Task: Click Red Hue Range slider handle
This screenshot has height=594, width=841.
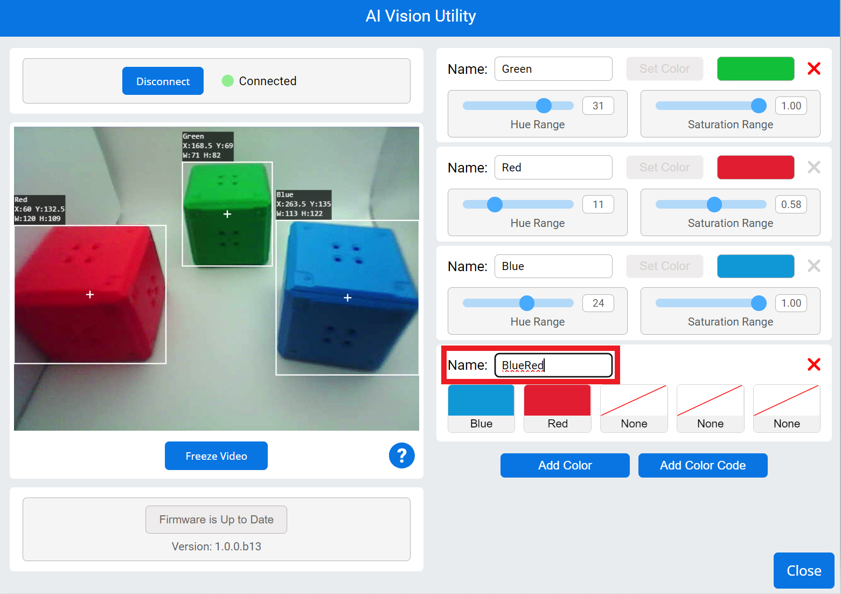Action: coord(495,204)
